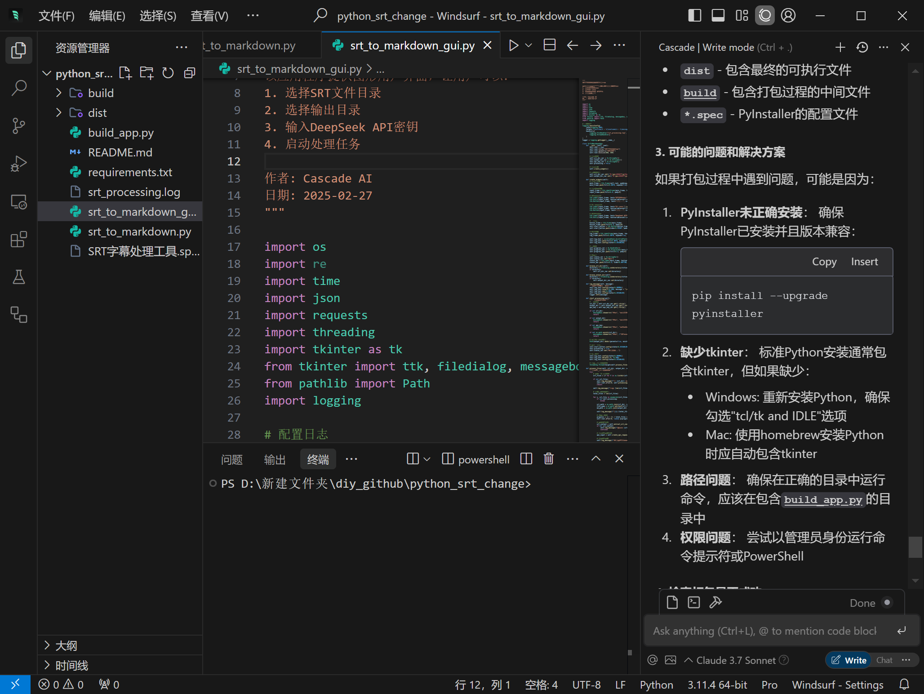
Task: Switch Cascade to Chat mode
Action: 884,660
